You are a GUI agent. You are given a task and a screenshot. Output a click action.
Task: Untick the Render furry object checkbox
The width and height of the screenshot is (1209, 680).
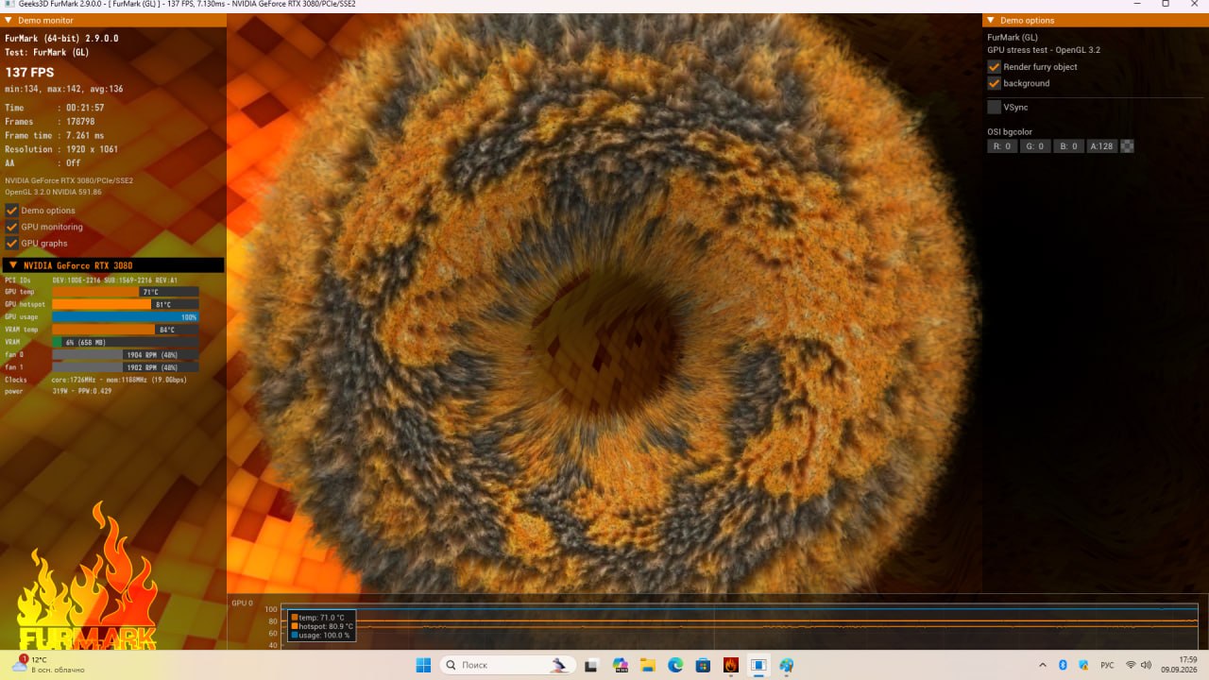994,67
